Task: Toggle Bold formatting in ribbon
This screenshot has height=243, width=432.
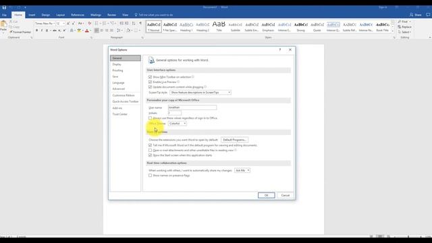Action: tap(37, 30)
